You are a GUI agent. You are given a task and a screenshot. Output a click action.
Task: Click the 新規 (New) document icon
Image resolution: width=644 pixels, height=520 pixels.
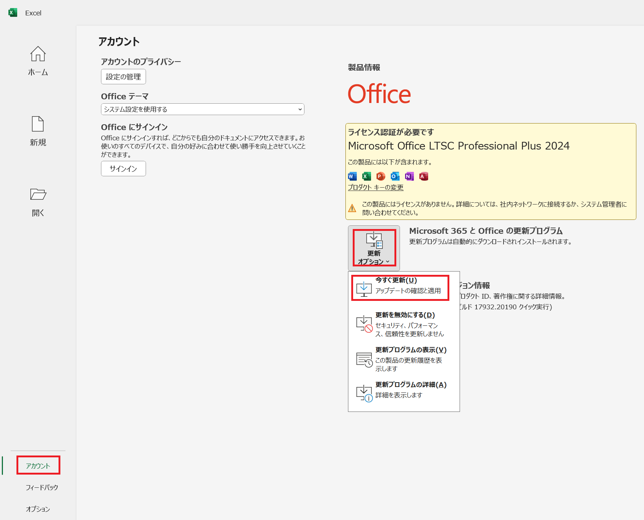38,124
